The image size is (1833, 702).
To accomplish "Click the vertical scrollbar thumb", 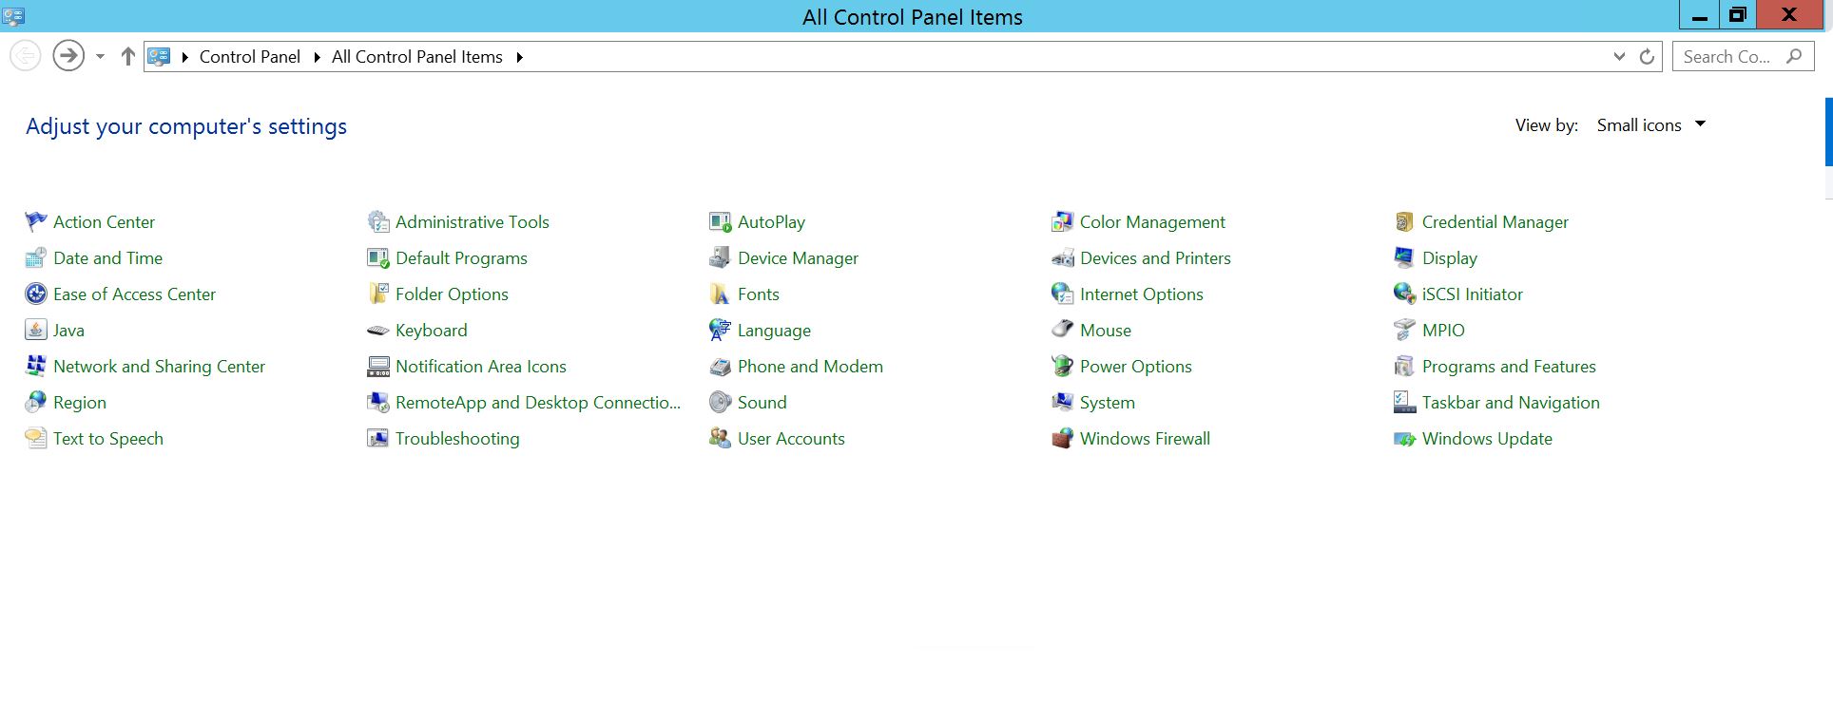I will coord(1828,132).
